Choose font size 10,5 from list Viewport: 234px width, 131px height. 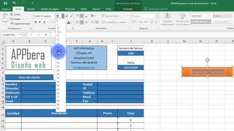coord(59,32)
